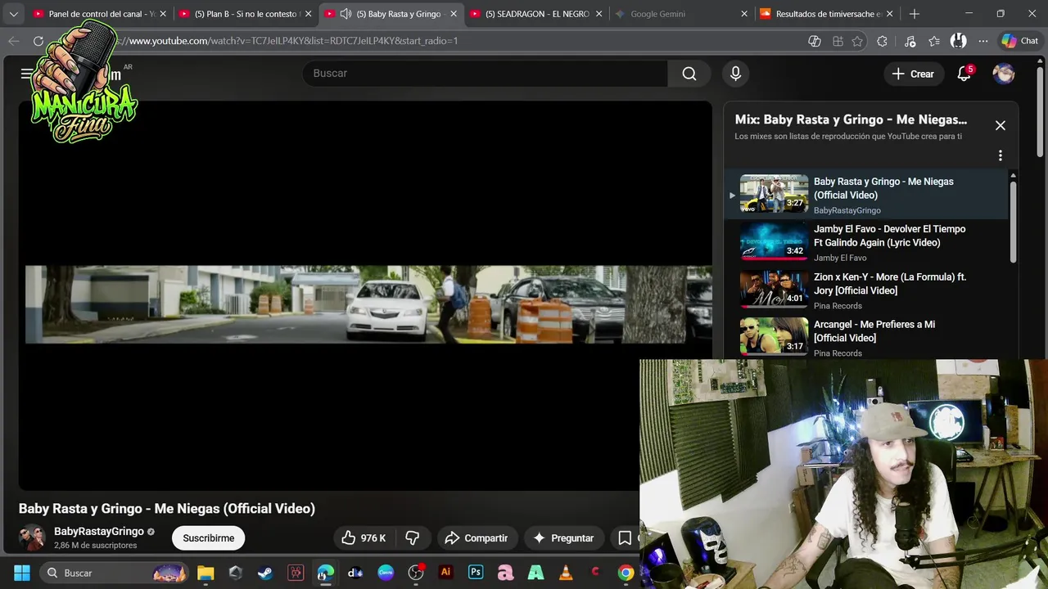
Task: Open the Edge profile avatar
Action: pyautogui.click(x=958, y=41)
